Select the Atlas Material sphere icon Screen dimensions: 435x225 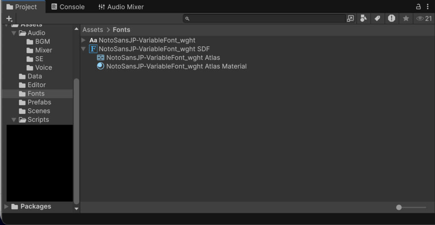[100, 66]
